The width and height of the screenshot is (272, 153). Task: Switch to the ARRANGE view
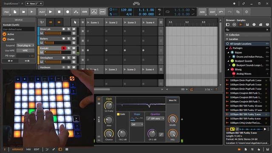click(x=17, y=149)
